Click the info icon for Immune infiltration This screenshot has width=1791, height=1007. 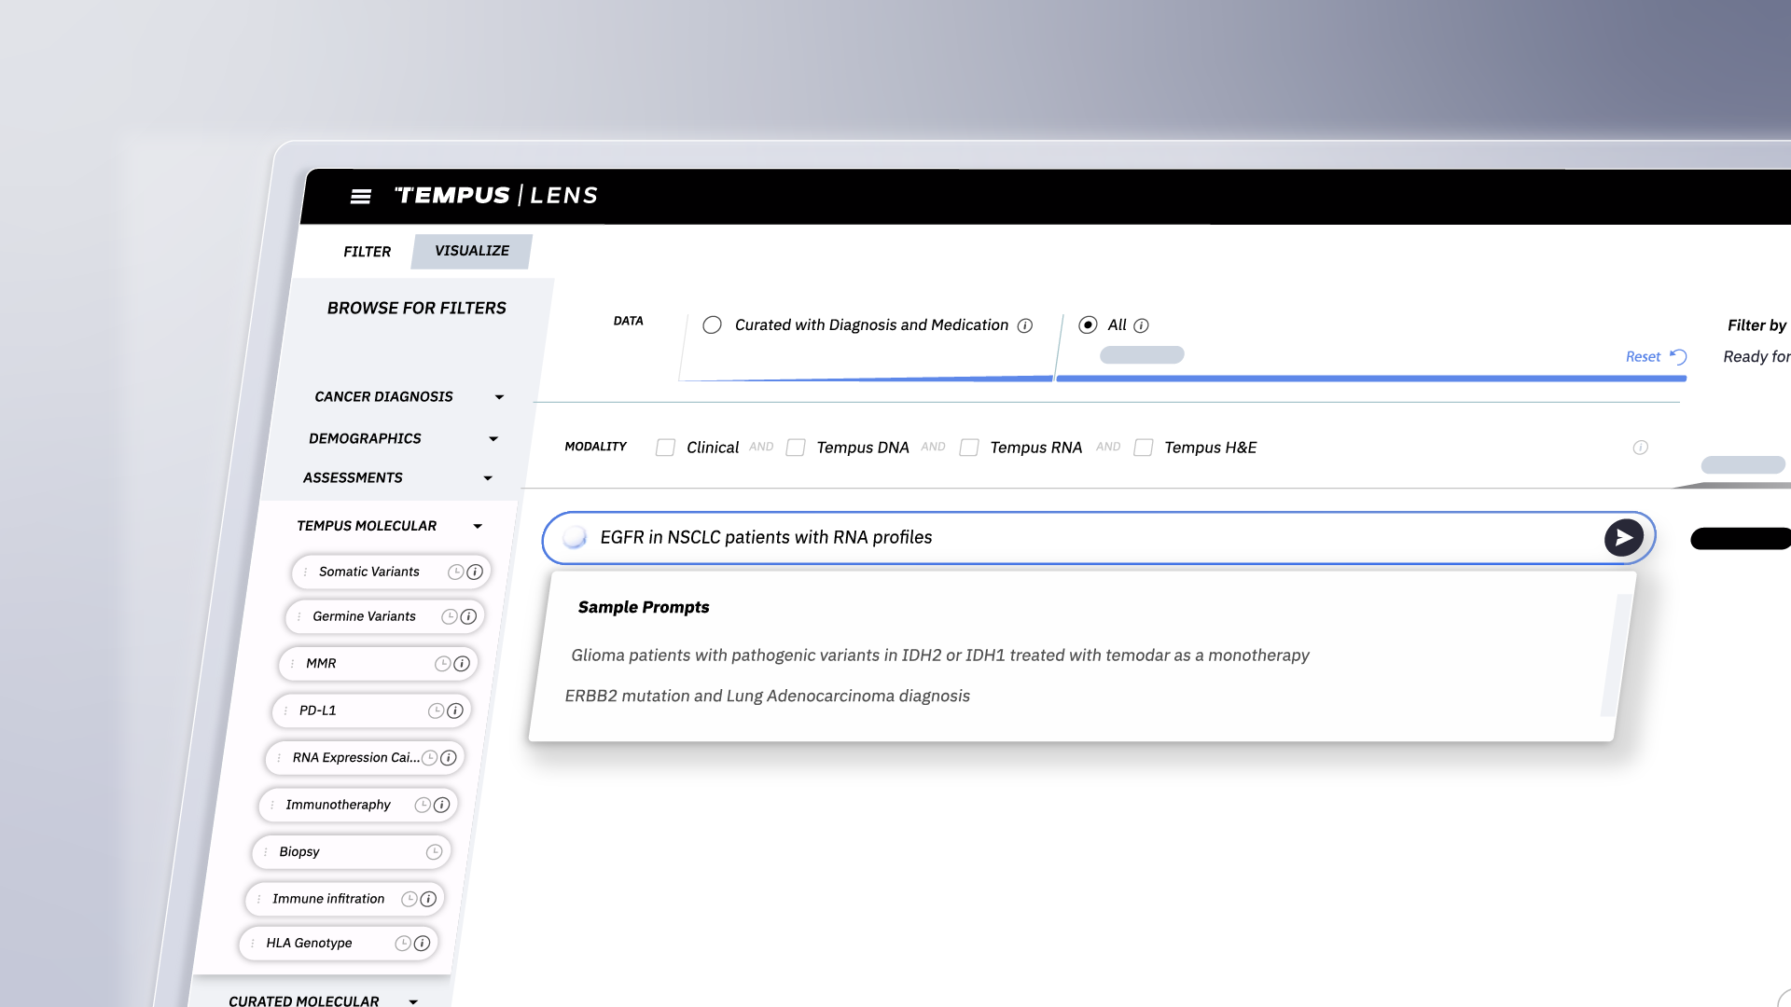[x=428, y=899]
